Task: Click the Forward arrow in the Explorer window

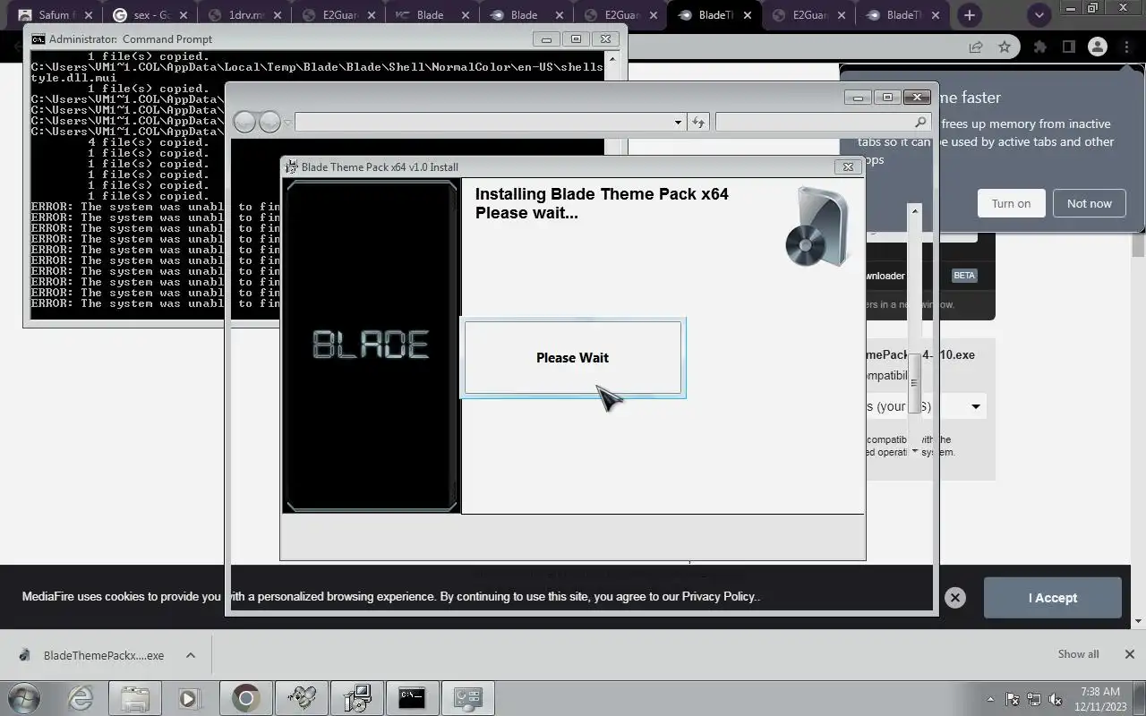Action: (x=269, y=122)
